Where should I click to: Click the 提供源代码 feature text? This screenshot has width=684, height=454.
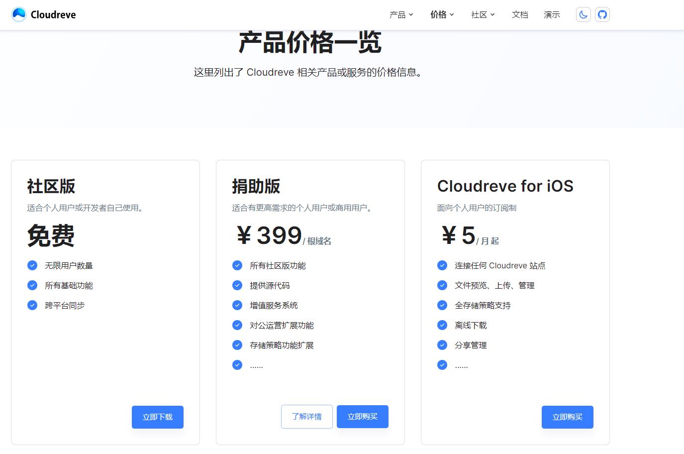click(x=270, y=286)
